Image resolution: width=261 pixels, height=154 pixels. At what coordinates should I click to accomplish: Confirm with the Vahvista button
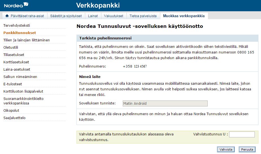tap(226, 149)
